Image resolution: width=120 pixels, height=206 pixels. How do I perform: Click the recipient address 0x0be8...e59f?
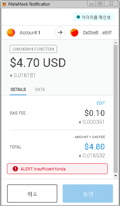click(97, 33)
